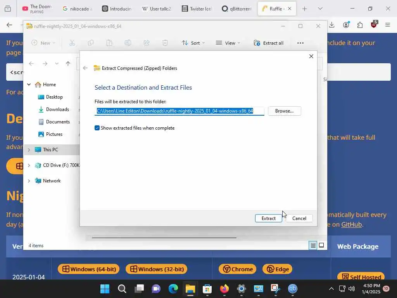Viewport: 397px width, 298px height.
Task: Close the Extract Compressed Folders dialog
Action: [x=311, y=56]
